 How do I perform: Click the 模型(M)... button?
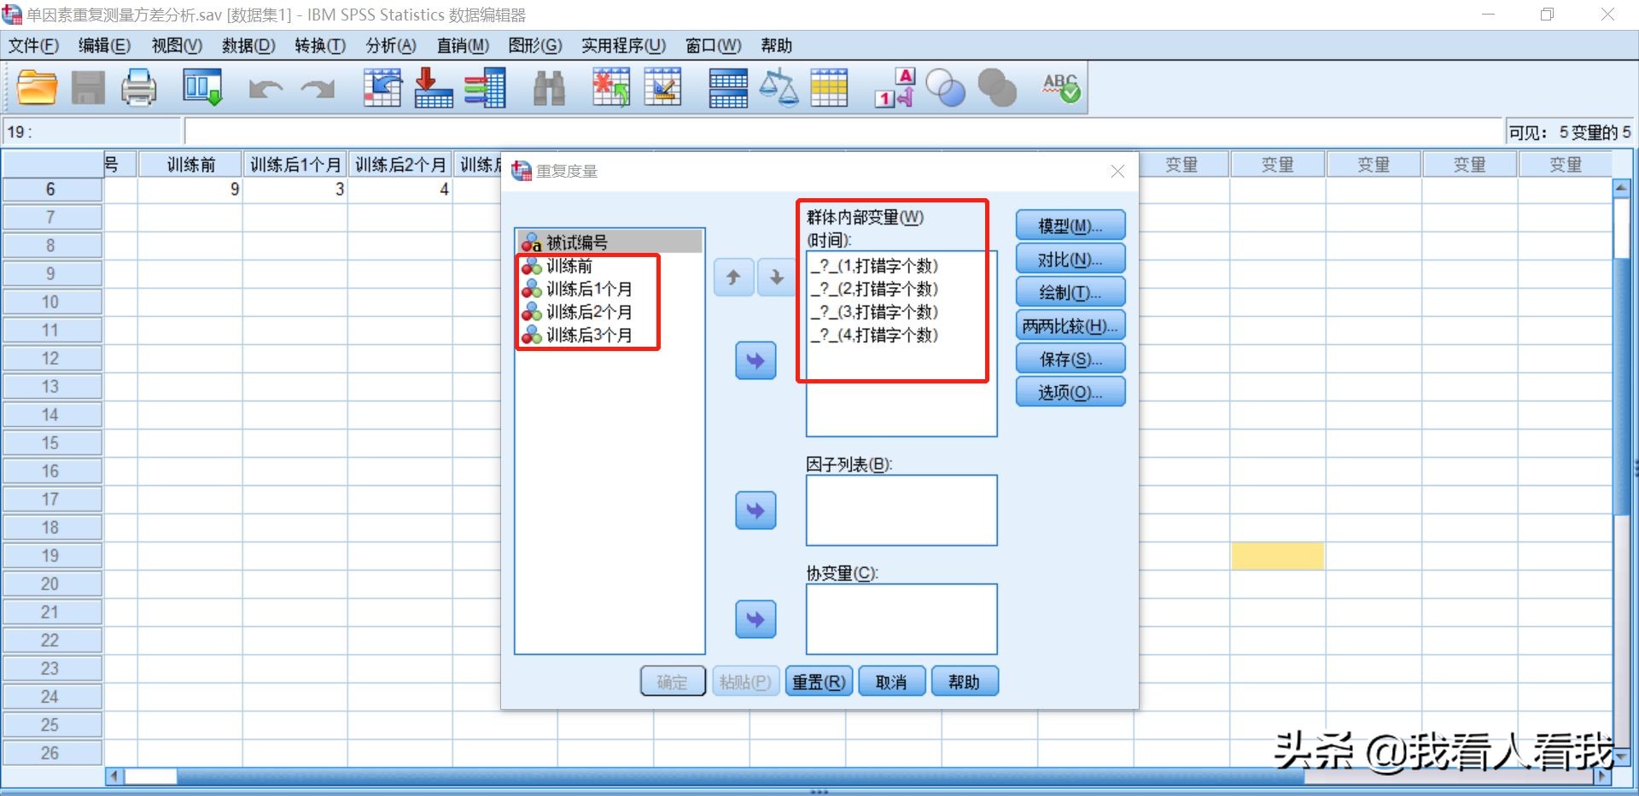click(1070, 226)
